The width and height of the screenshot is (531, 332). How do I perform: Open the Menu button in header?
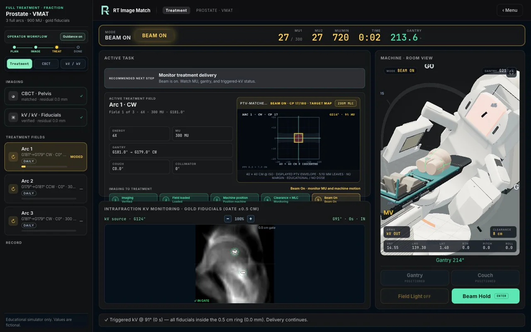[x=510, y=10]
